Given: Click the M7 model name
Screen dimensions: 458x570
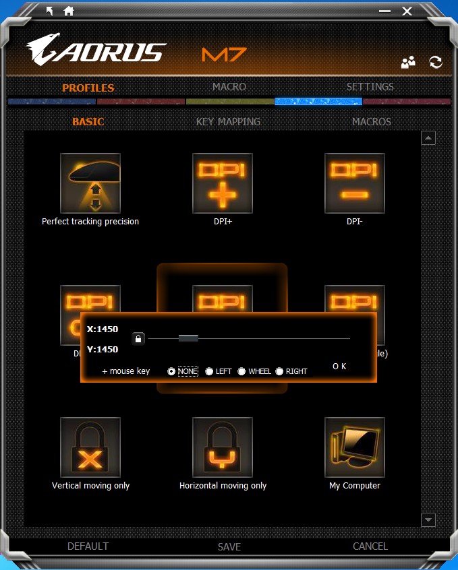Looking at the screenshot, I should pos(224,55).
